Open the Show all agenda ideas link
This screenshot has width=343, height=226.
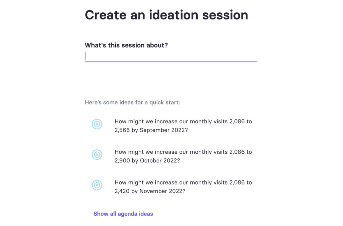pos(123,214)
